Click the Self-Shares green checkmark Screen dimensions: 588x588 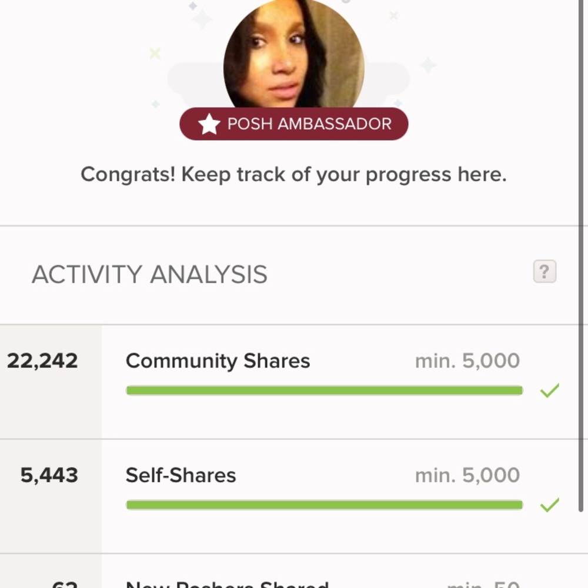pyautogui.click(x=549, y=505)
